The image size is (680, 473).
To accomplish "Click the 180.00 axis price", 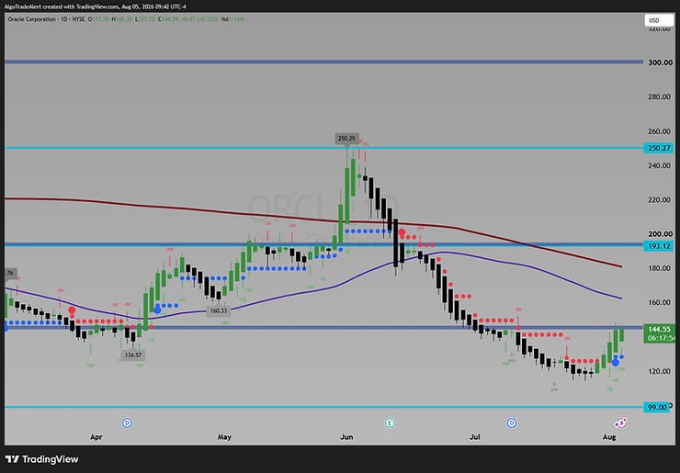I will point(659,268).
